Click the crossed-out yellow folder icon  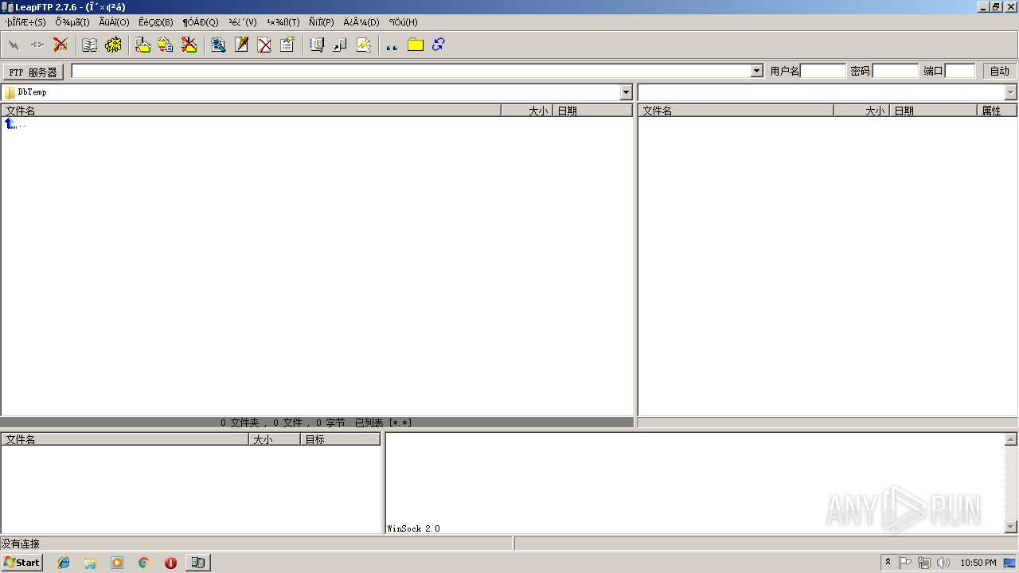(189, 45)
